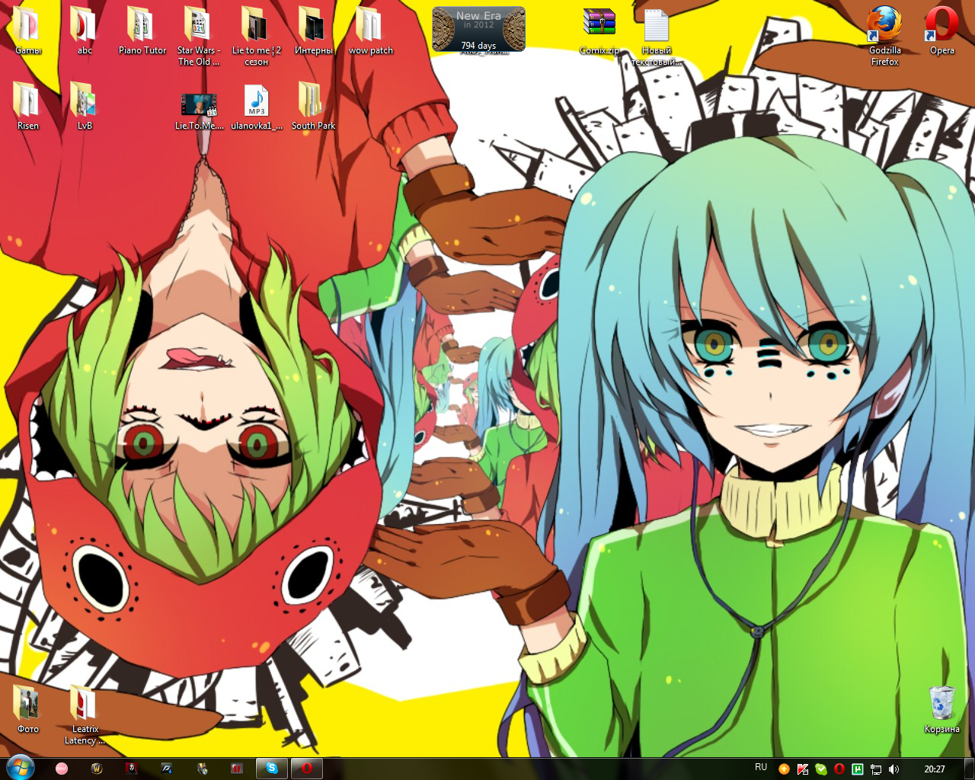Click the New Era 2012 countdown gadget
The width and height of the screenshot is (975, 780).
478,30
